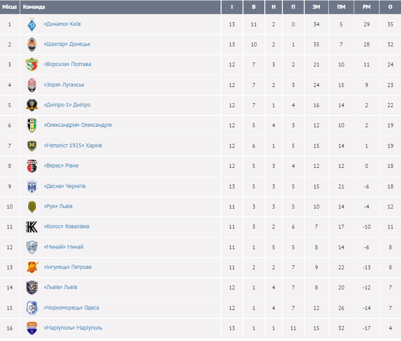The image size is (401, 341).
Task: Click the Rukh Lviv striped logo
Action: tap(32, 206)
